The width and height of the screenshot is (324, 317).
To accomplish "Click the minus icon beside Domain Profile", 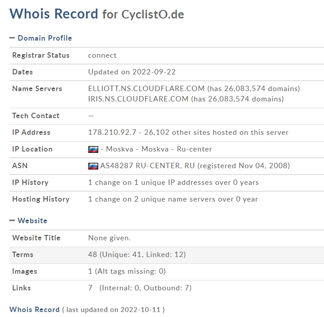I will [12, 38].
